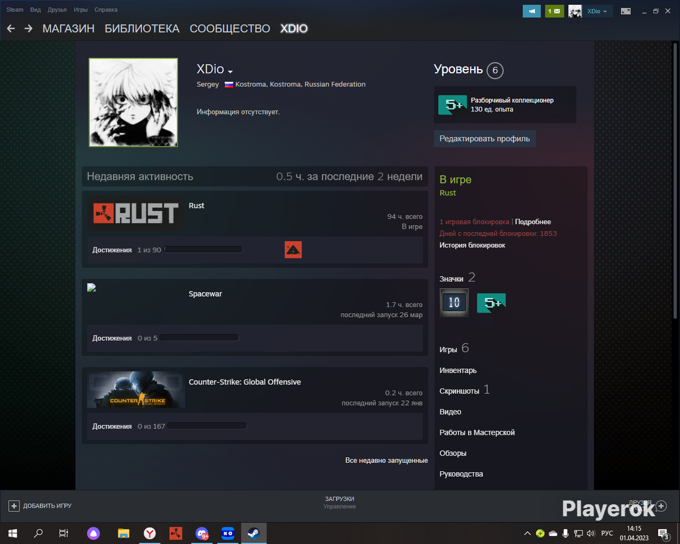Click the large profile avatar
The height and width of the screenshot is (544, 680).
(133, 102)
